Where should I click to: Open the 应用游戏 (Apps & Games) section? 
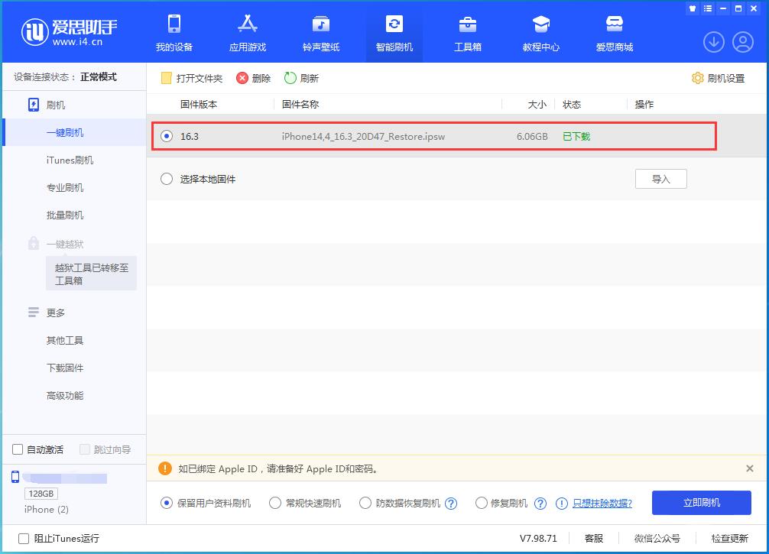point(247,32)
